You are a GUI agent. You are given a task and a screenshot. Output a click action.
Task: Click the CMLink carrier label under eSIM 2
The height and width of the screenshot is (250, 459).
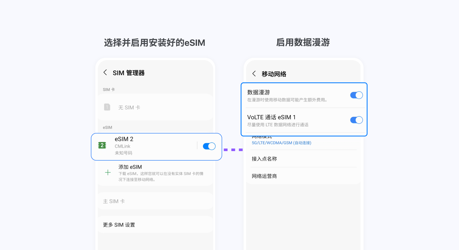(x=122, y=146)
